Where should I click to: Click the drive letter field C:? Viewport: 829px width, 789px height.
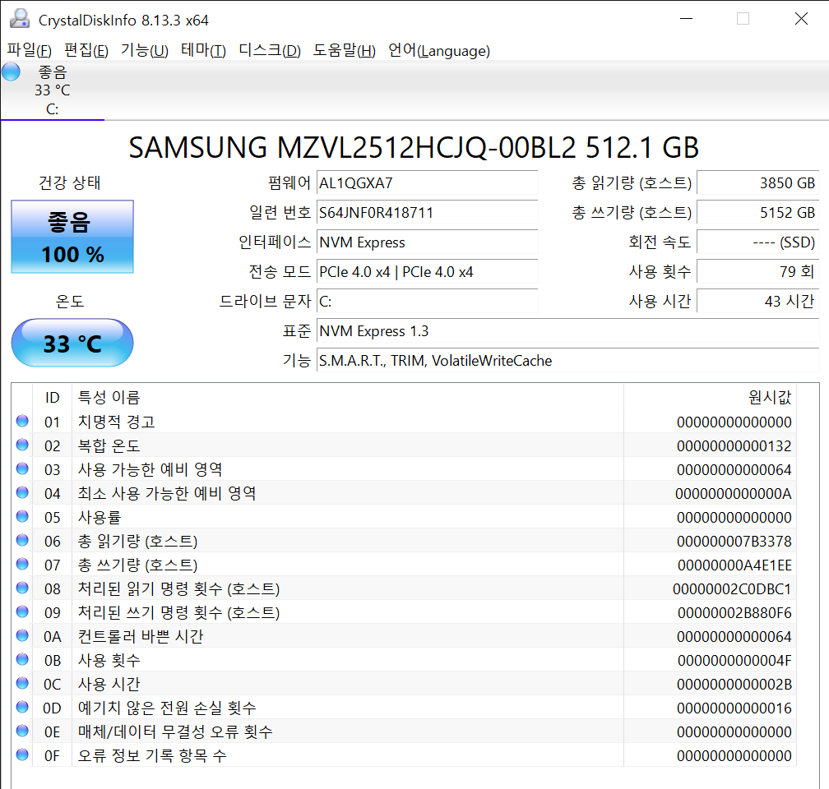(427, 302)
